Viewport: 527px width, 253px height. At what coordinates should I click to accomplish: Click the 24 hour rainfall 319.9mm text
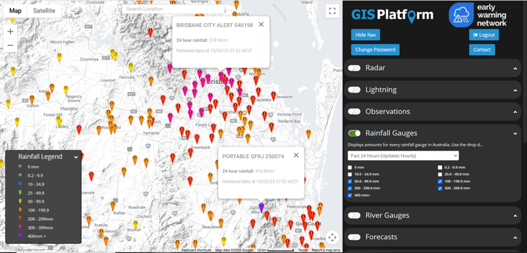point(202,40)
